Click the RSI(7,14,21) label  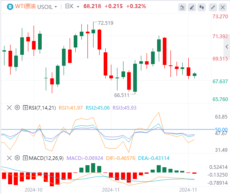(42, 108)
